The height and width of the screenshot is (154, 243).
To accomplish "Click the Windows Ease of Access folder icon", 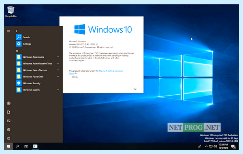I will click(19, 70).
